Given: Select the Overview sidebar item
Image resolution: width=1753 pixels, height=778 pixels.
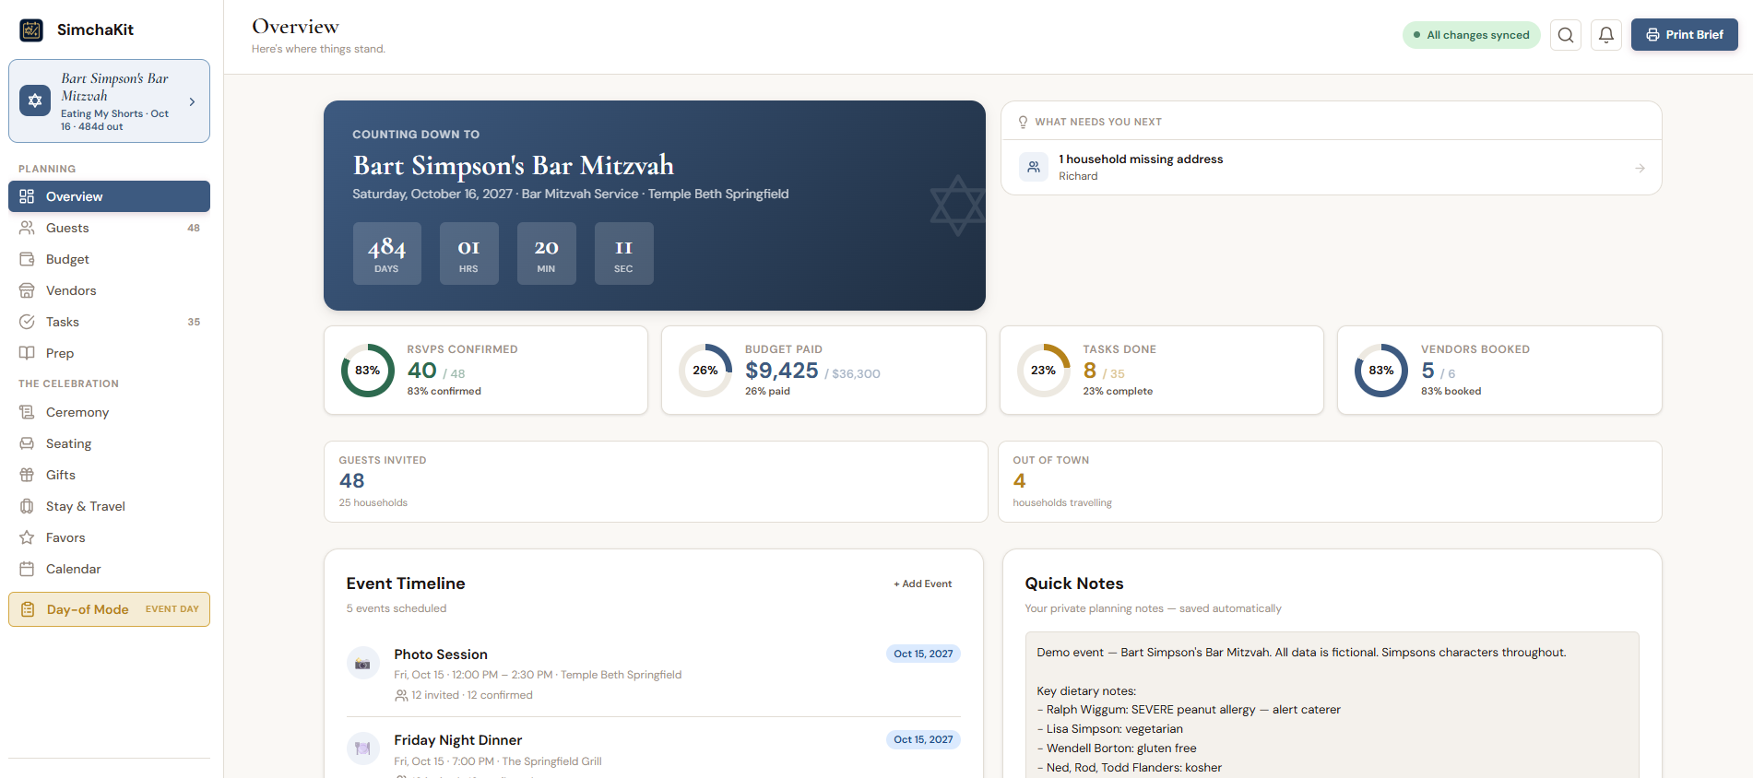Looking at the screenshot, I should (109, 196).
